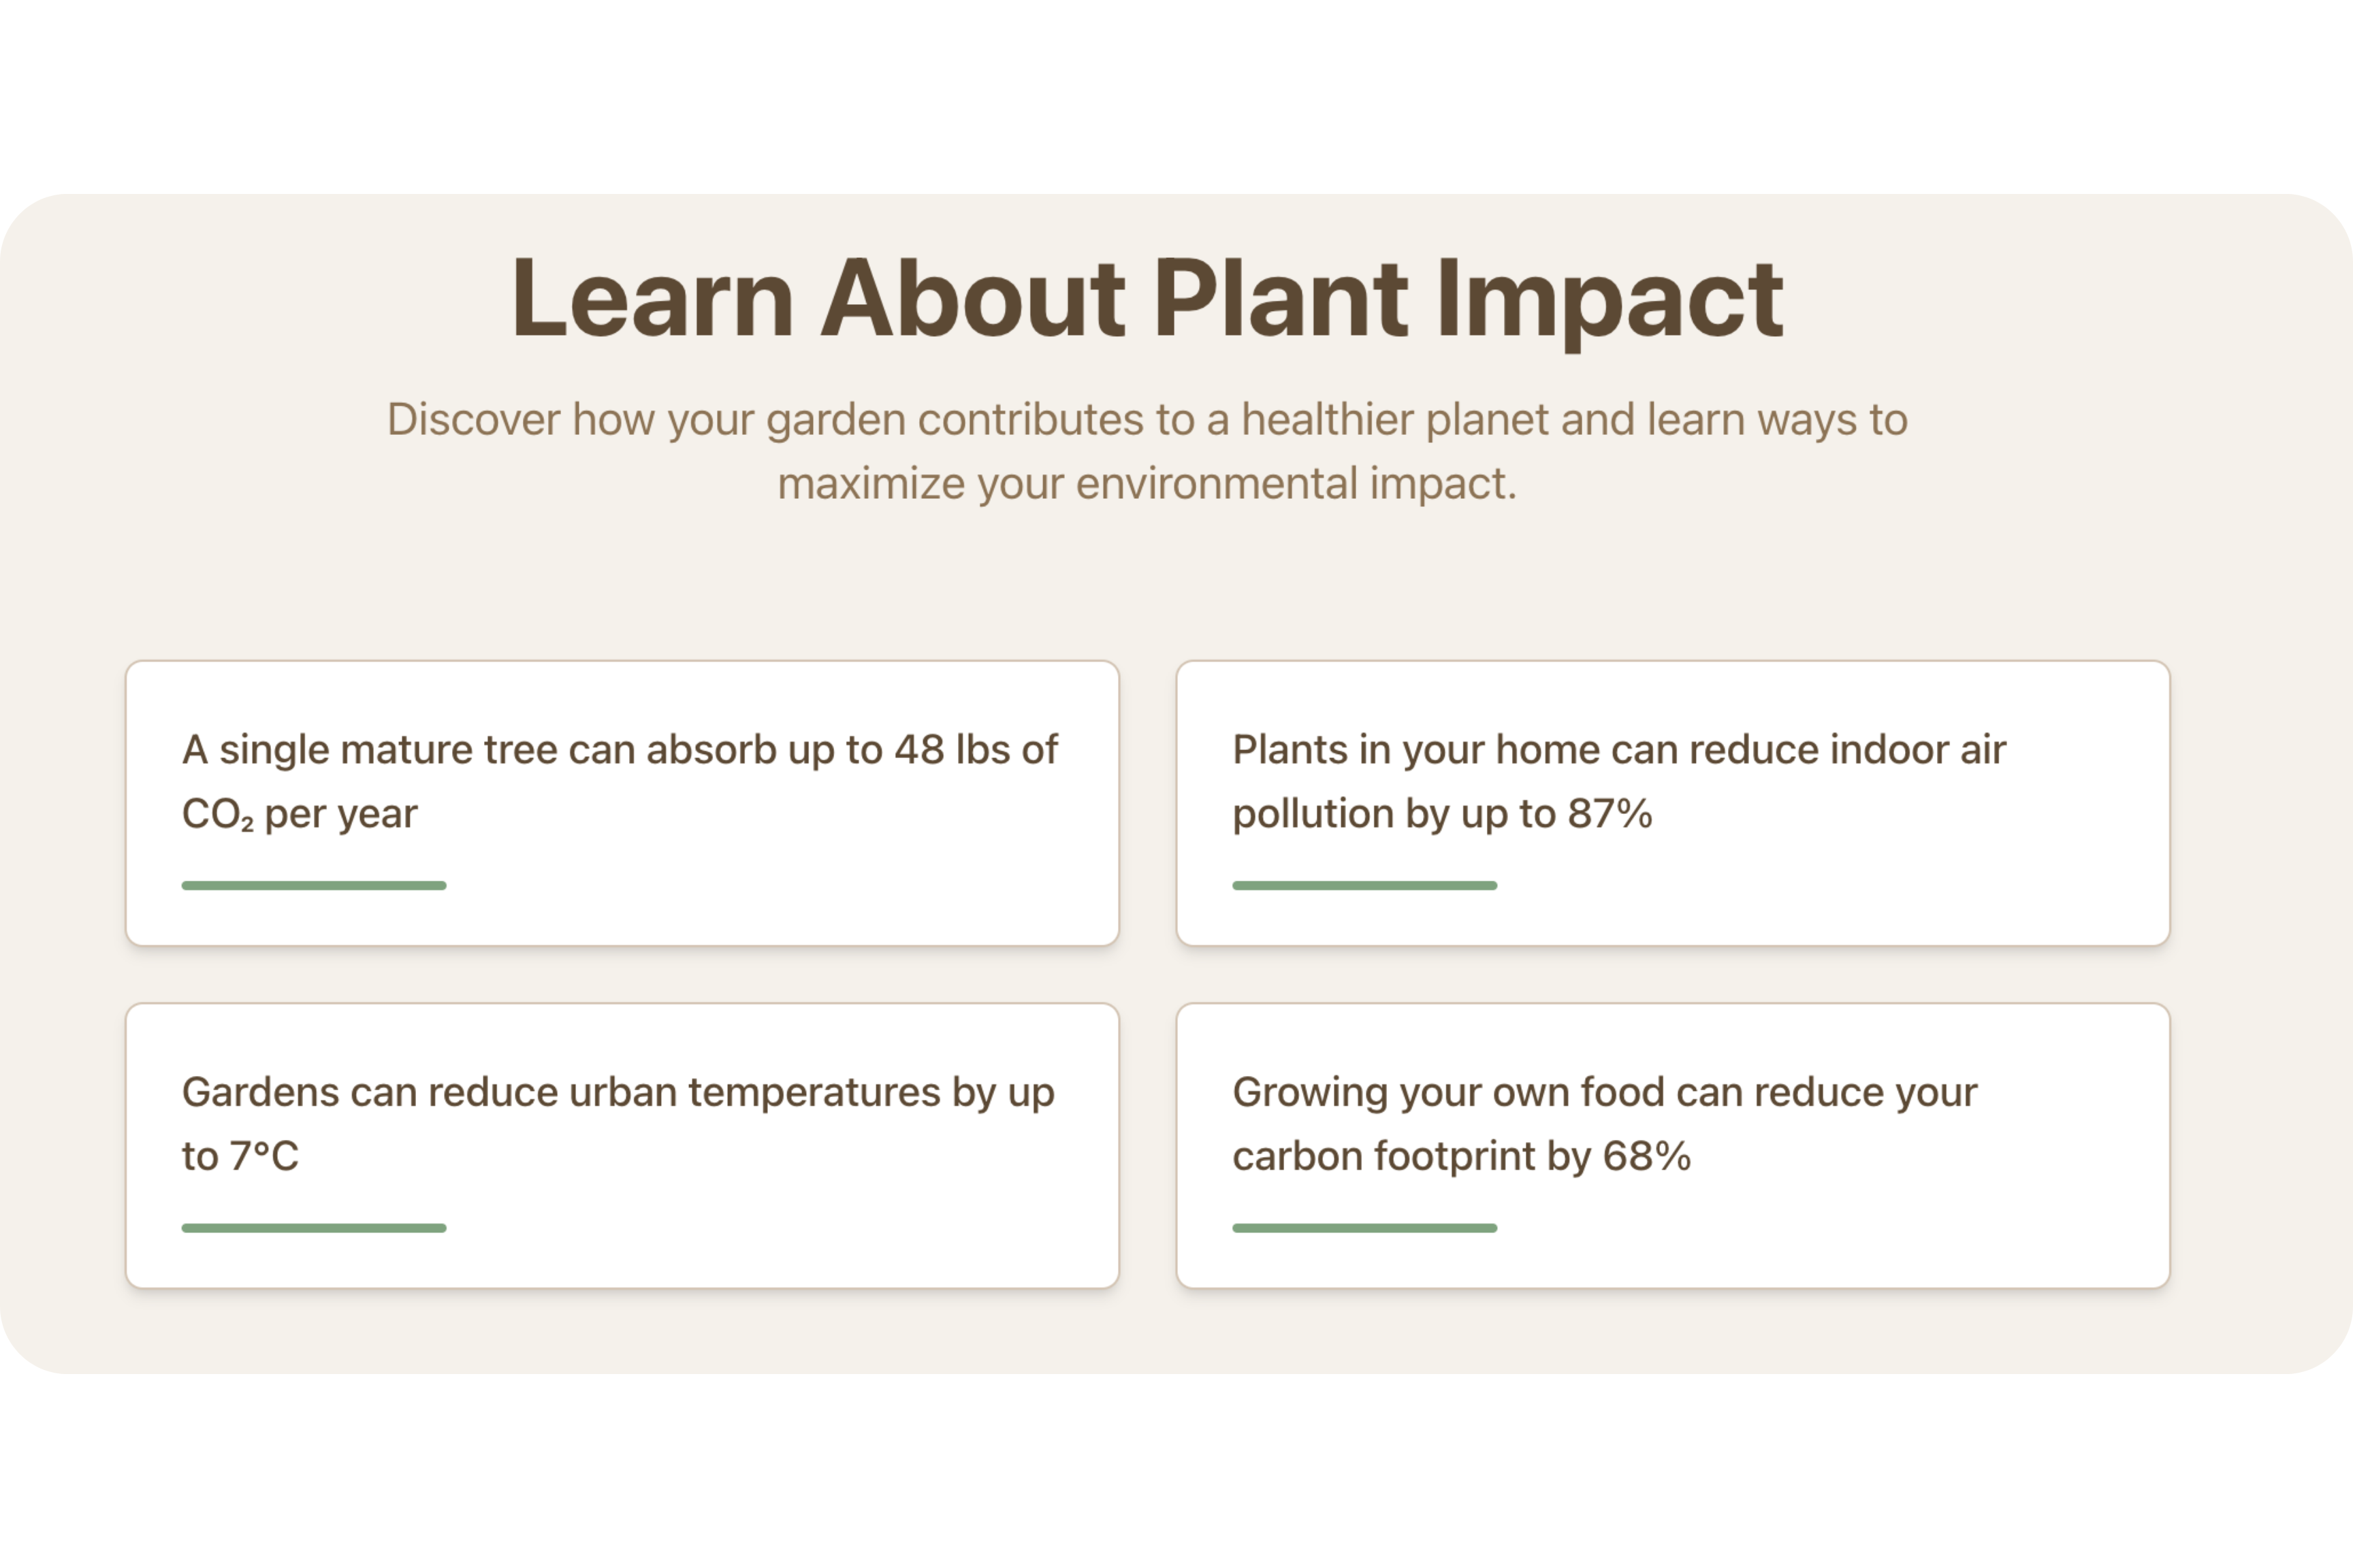The width and height of the screenshot is (2353, 1568).
Task: Select the grow your own food card
Action: tap(1673, 1145)
